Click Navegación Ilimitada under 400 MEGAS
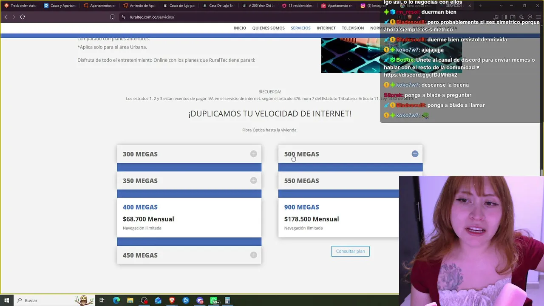Screen dimensions: 544x306 (x=142, y=228)
